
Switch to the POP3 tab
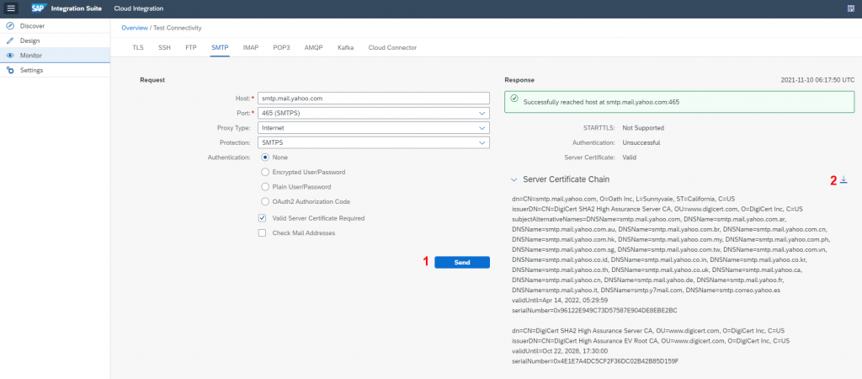coord(281,47)
